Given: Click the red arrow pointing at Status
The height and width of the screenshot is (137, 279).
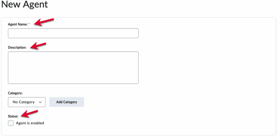Looking at the screenshot, I should (x=29, y=113).
